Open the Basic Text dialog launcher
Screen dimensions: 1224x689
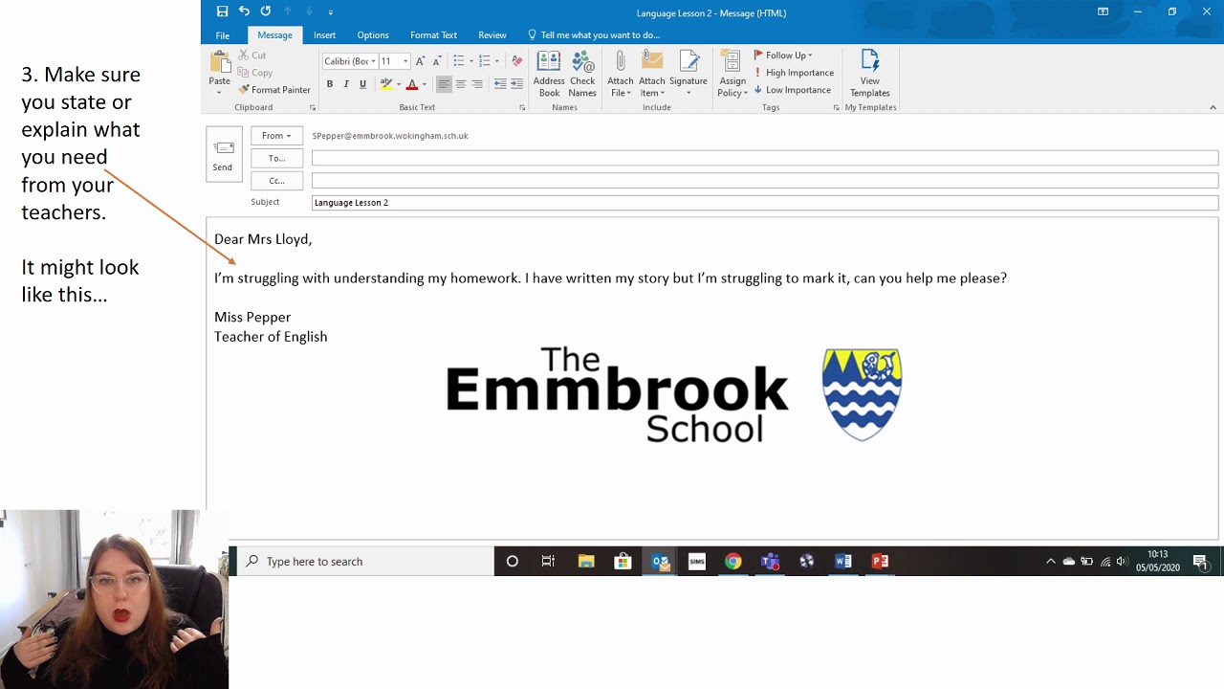click(522, 107)
